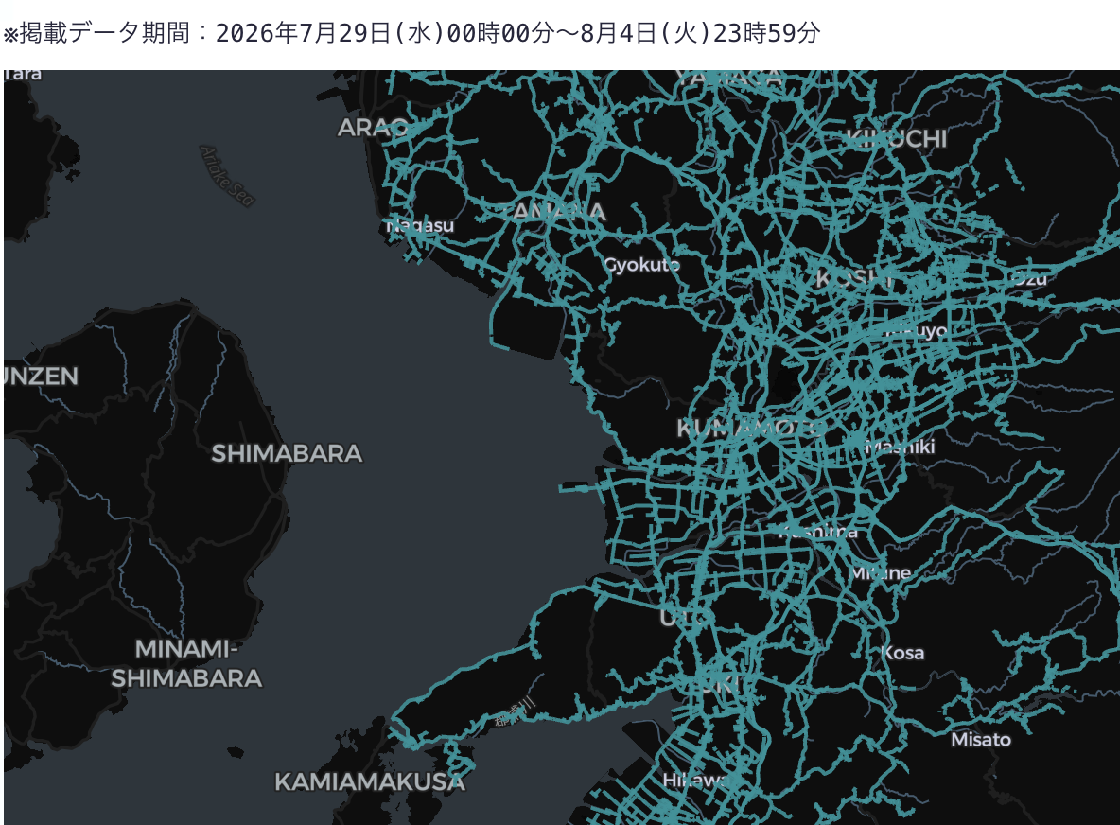Click the Mashiki town label
Screen dimensions: 1120x825
(x=900, y=448)
